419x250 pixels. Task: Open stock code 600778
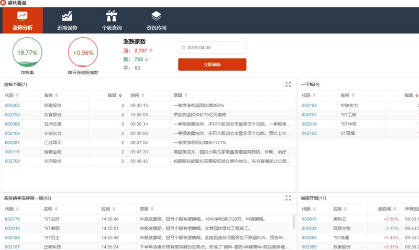coord(12,219)
